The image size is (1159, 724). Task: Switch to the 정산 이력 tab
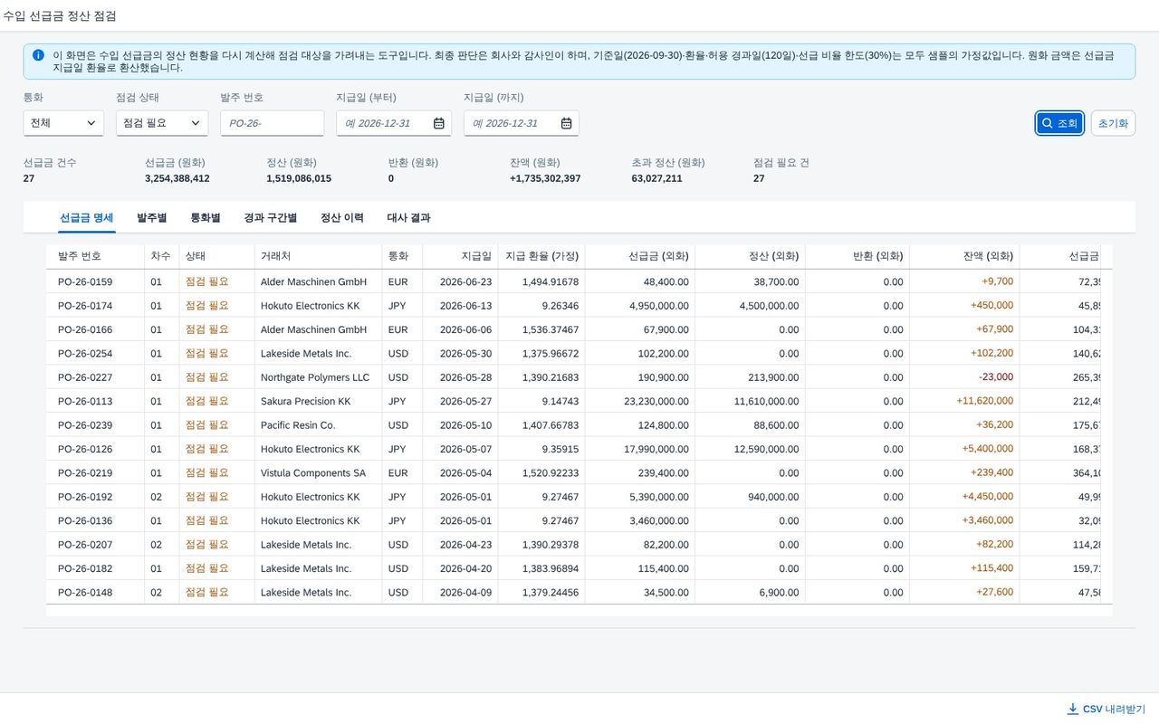coord(342,218)
